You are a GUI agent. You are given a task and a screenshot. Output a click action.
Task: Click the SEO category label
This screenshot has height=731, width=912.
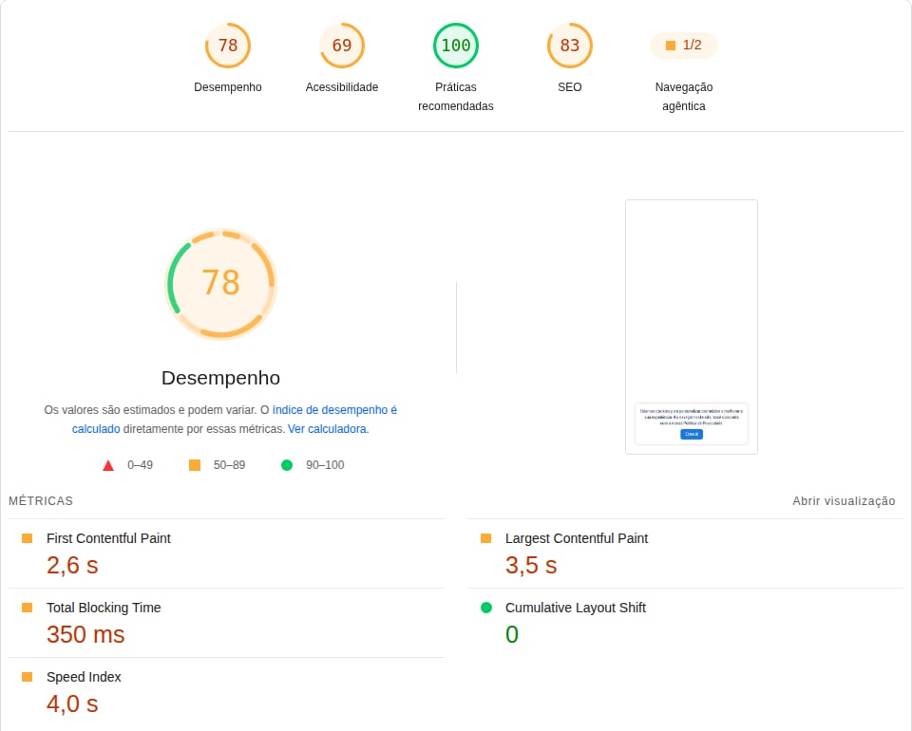570,87
